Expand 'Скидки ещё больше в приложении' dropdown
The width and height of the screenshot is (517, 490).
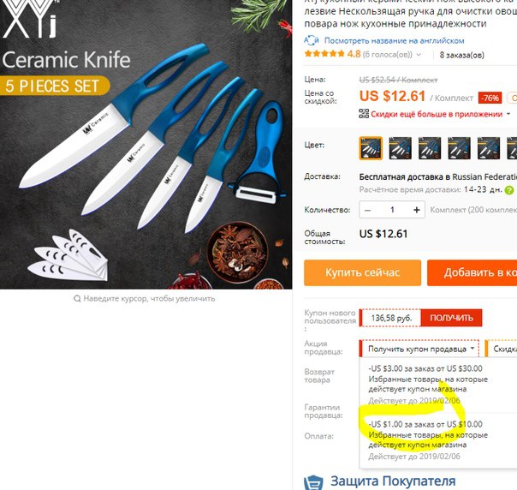pyautogui.click(x=508, y=114)
